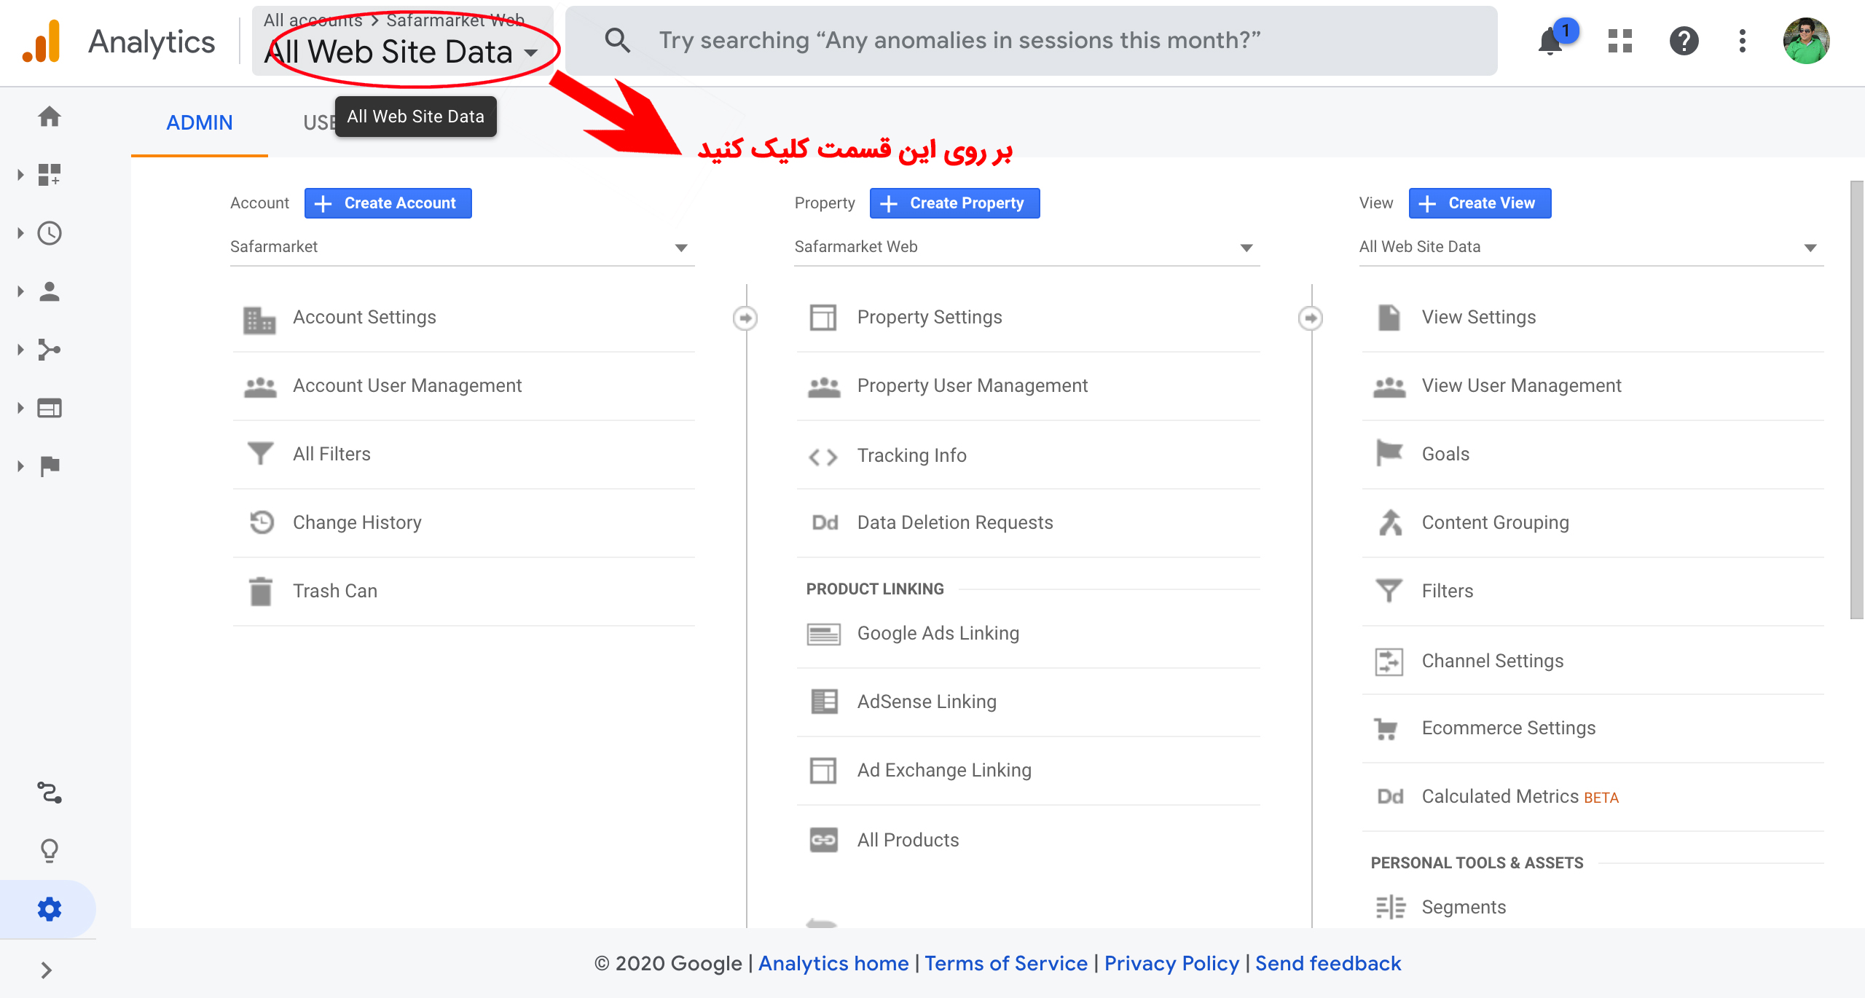This screenshot has width=1865, height=998.
Task: Click the vertical scrollbar on right
Action: (x=1857, y=400)
